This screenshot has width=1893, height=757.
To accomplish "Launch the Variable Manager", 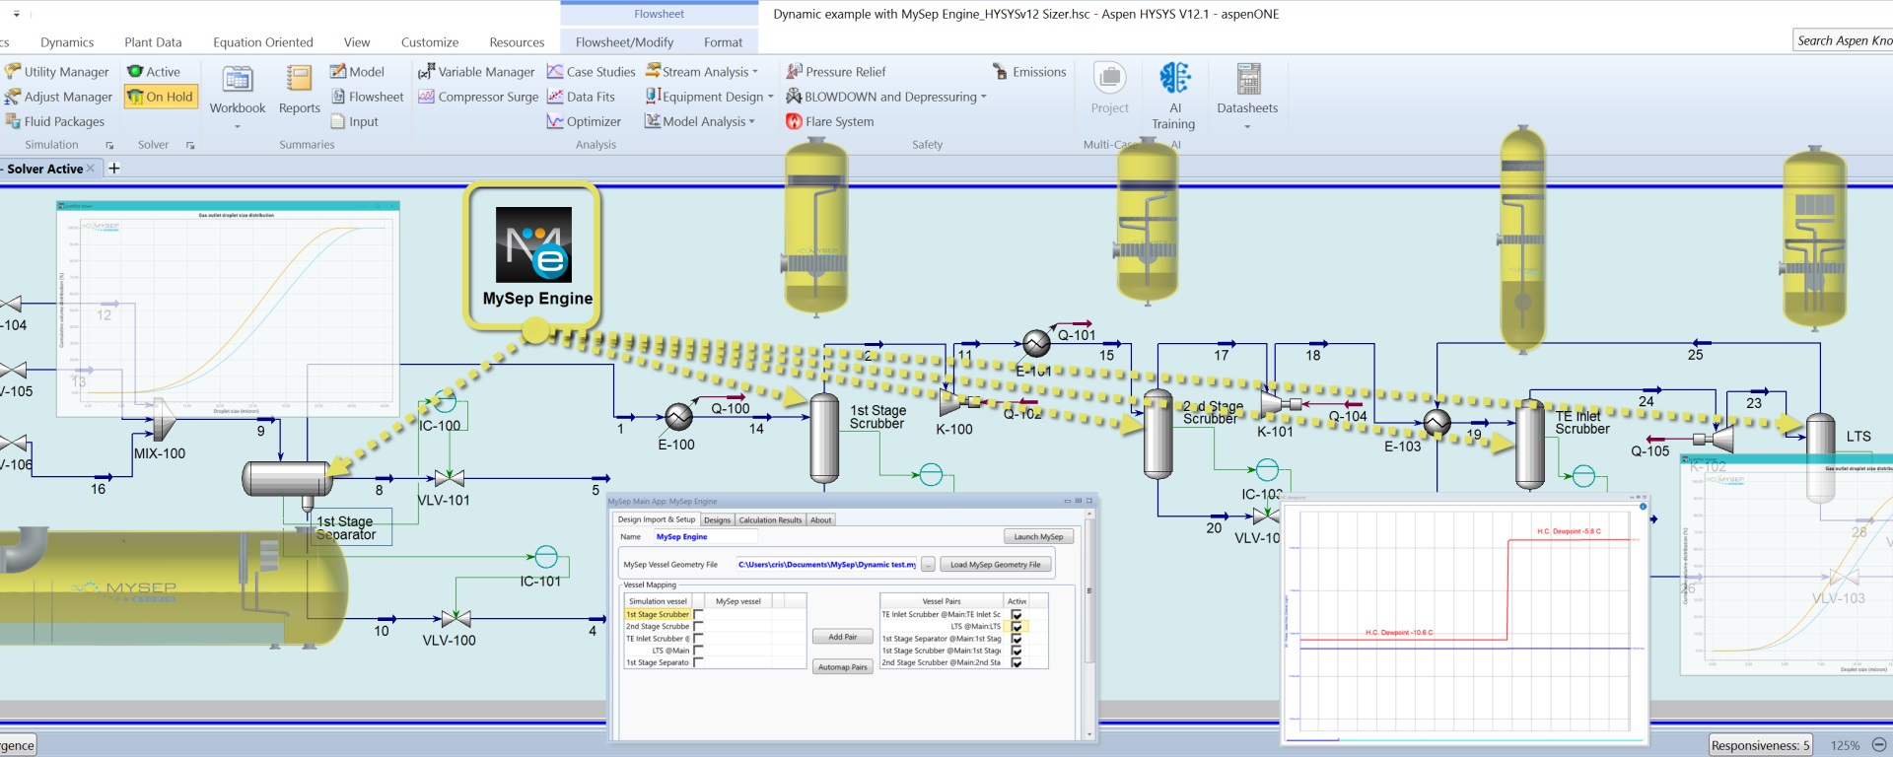I will pos(476,72).
